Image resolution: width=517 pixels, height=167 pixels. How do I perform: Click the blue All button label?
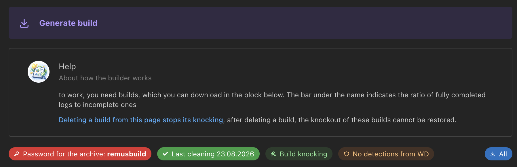point(503,154)
